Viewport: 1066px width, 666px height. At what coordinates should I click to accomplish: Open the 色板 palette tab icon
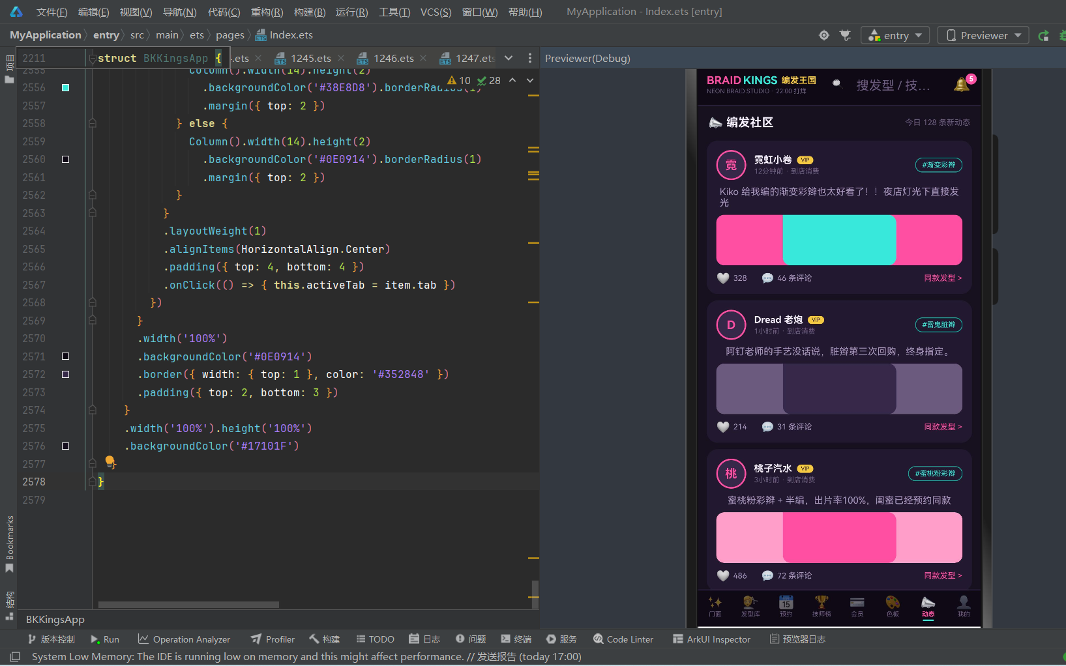click(893, 602)
